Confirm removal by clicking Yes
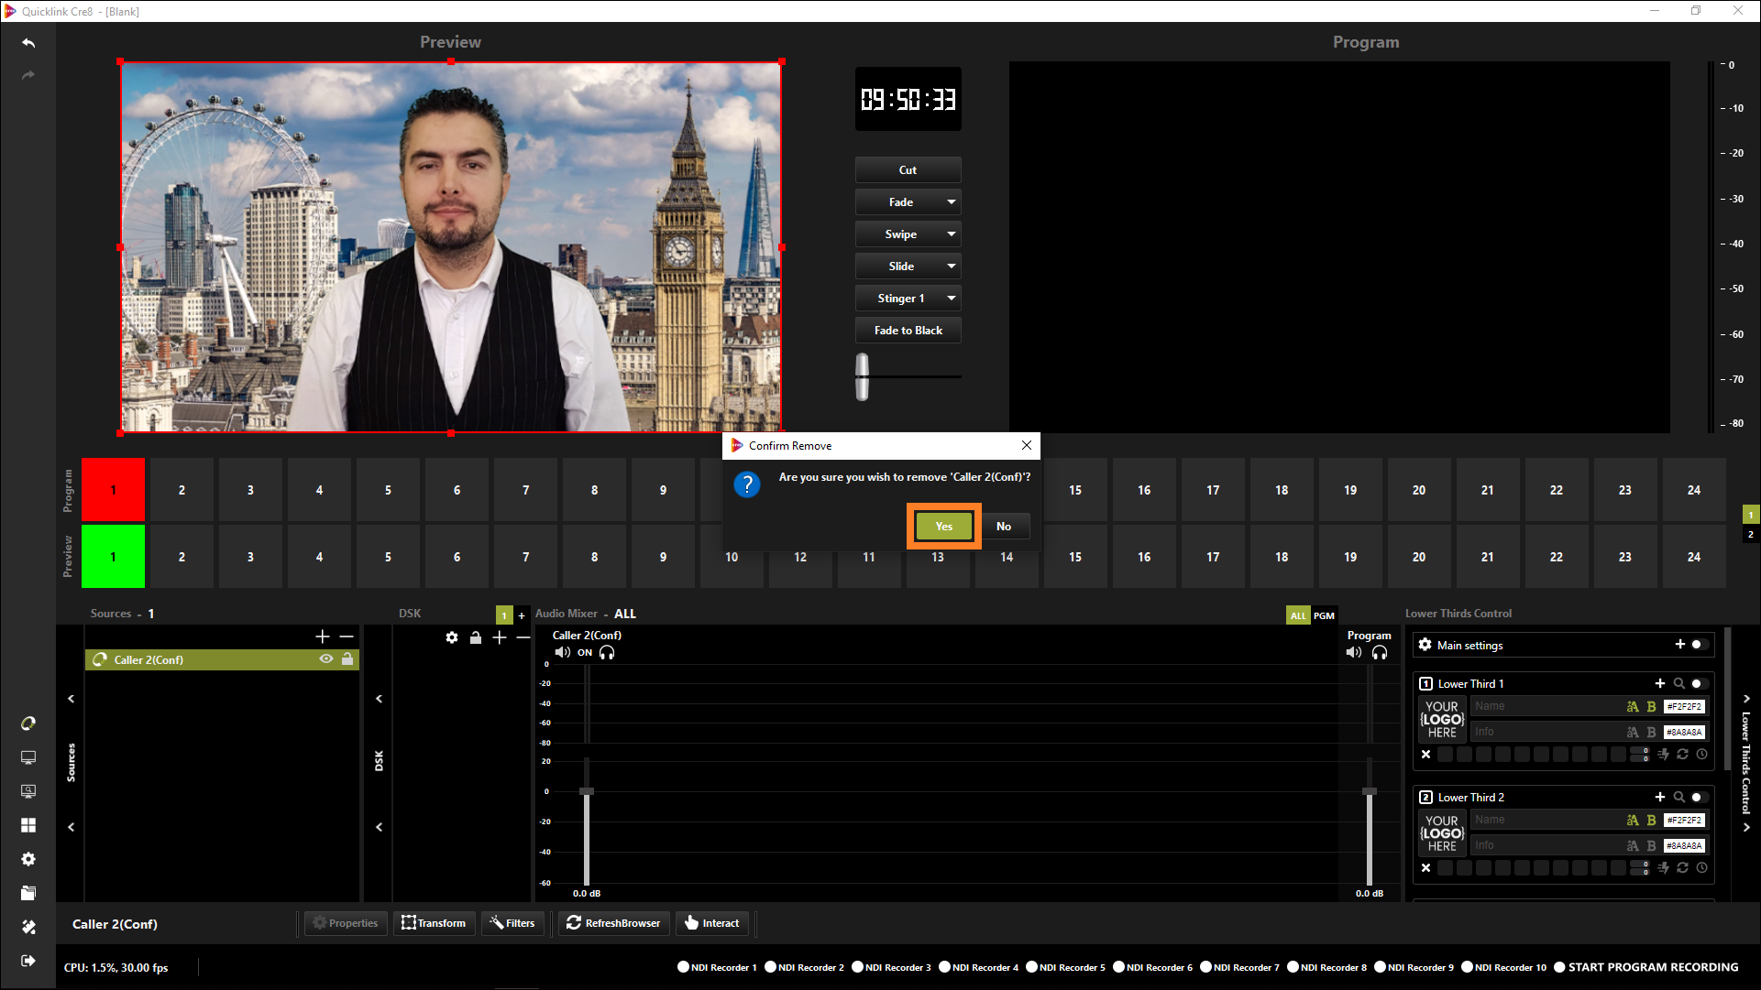Viewport: 1761px width, 990px height. [943, 527]
